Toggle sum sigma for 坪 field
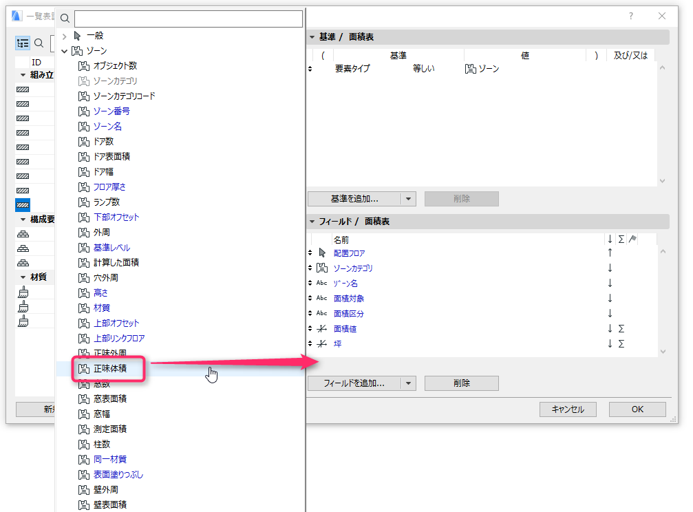This screenshot has height=512, width=693. coord(621,343)
